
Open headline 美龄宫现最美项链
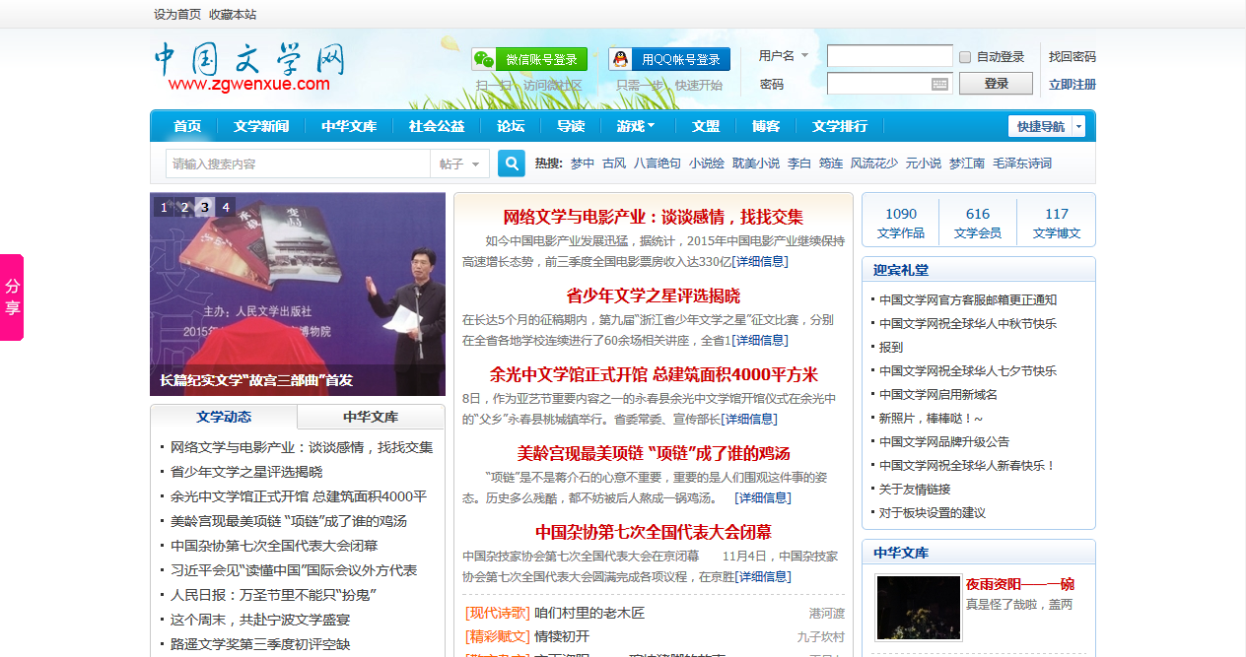click(x=654, y=453)
